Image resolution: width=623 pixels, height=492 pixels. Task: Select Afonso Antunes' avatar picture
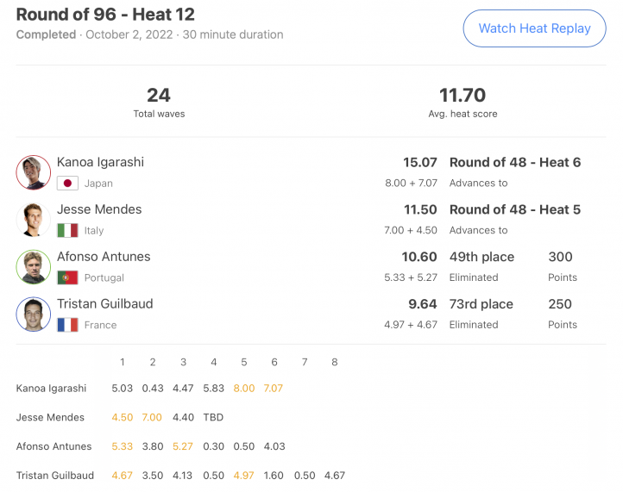click(x=34, y=266)
